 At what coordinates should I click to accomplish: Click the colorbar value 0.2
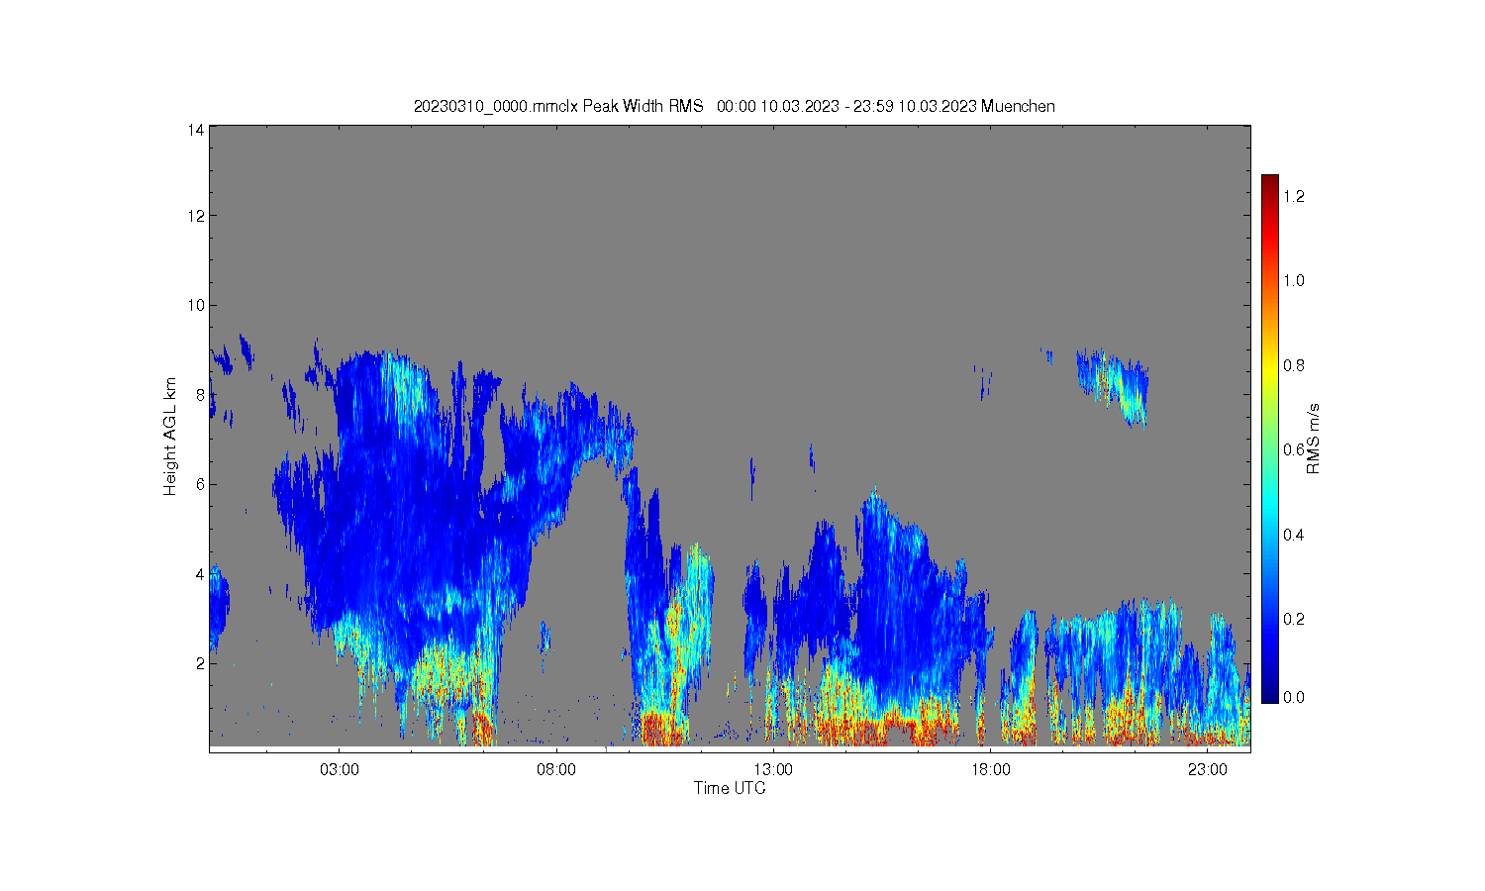pos(1293,619)
